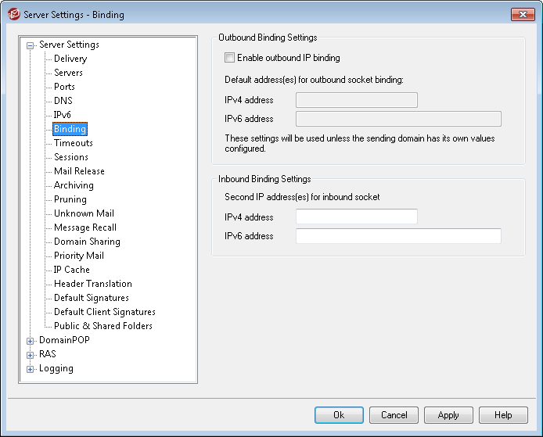This screenshot has width=543, height=437.
Task: Expand the DomainPOP tree node
Action: 31,341
